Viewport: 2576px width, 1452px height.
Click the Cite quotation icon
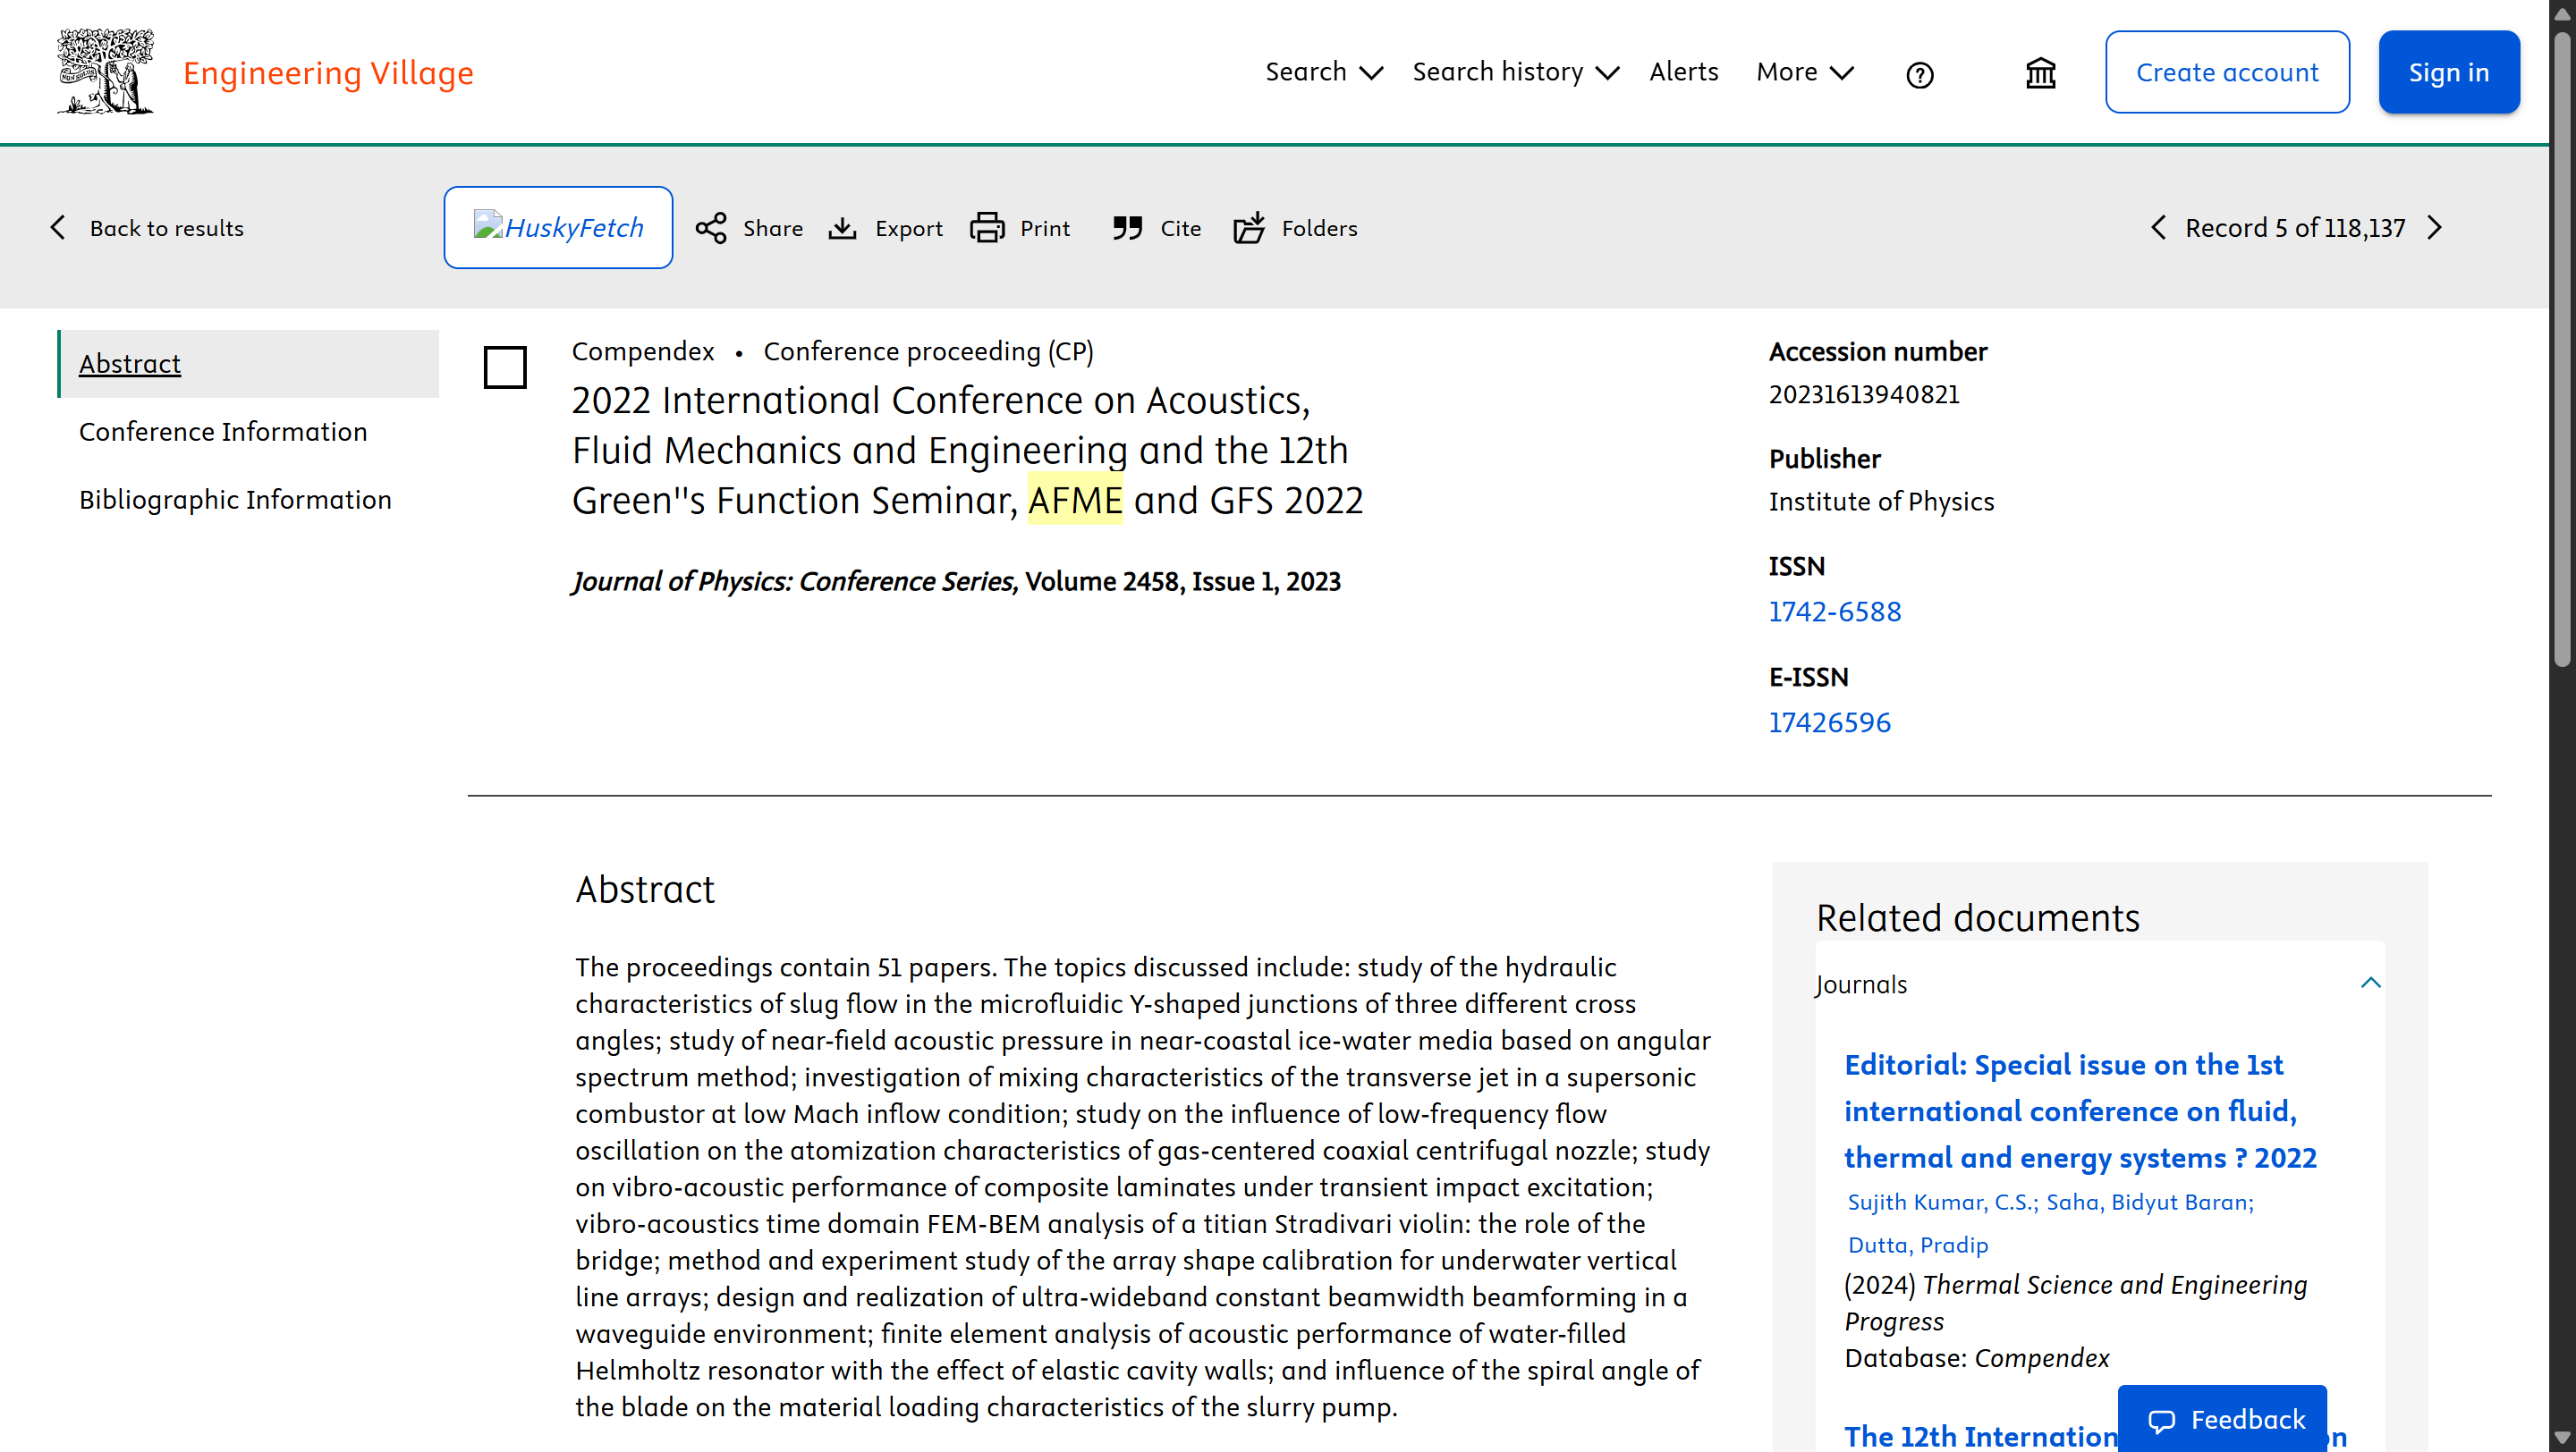(x=1127, y=228)
